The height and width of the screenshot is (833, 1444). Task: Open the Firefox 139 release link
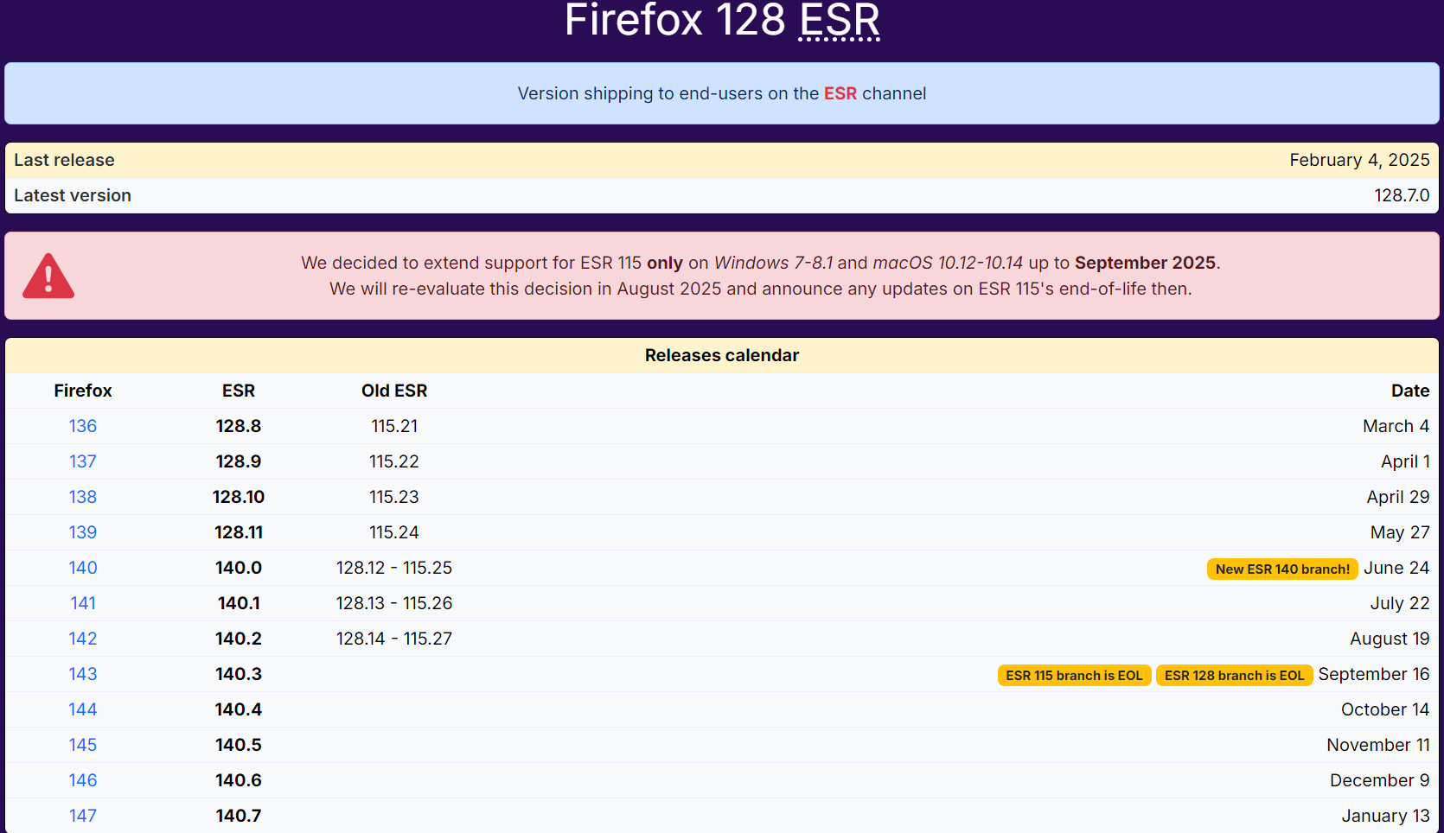click(x=83, y=532)
